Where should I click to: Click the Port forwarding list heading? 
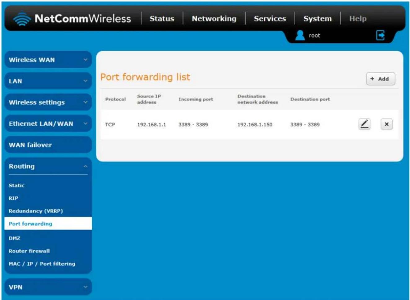coord(145,77)
